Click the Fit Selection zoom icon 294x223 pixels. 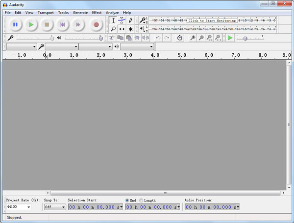pyautogui.click(x=209, y=38)
